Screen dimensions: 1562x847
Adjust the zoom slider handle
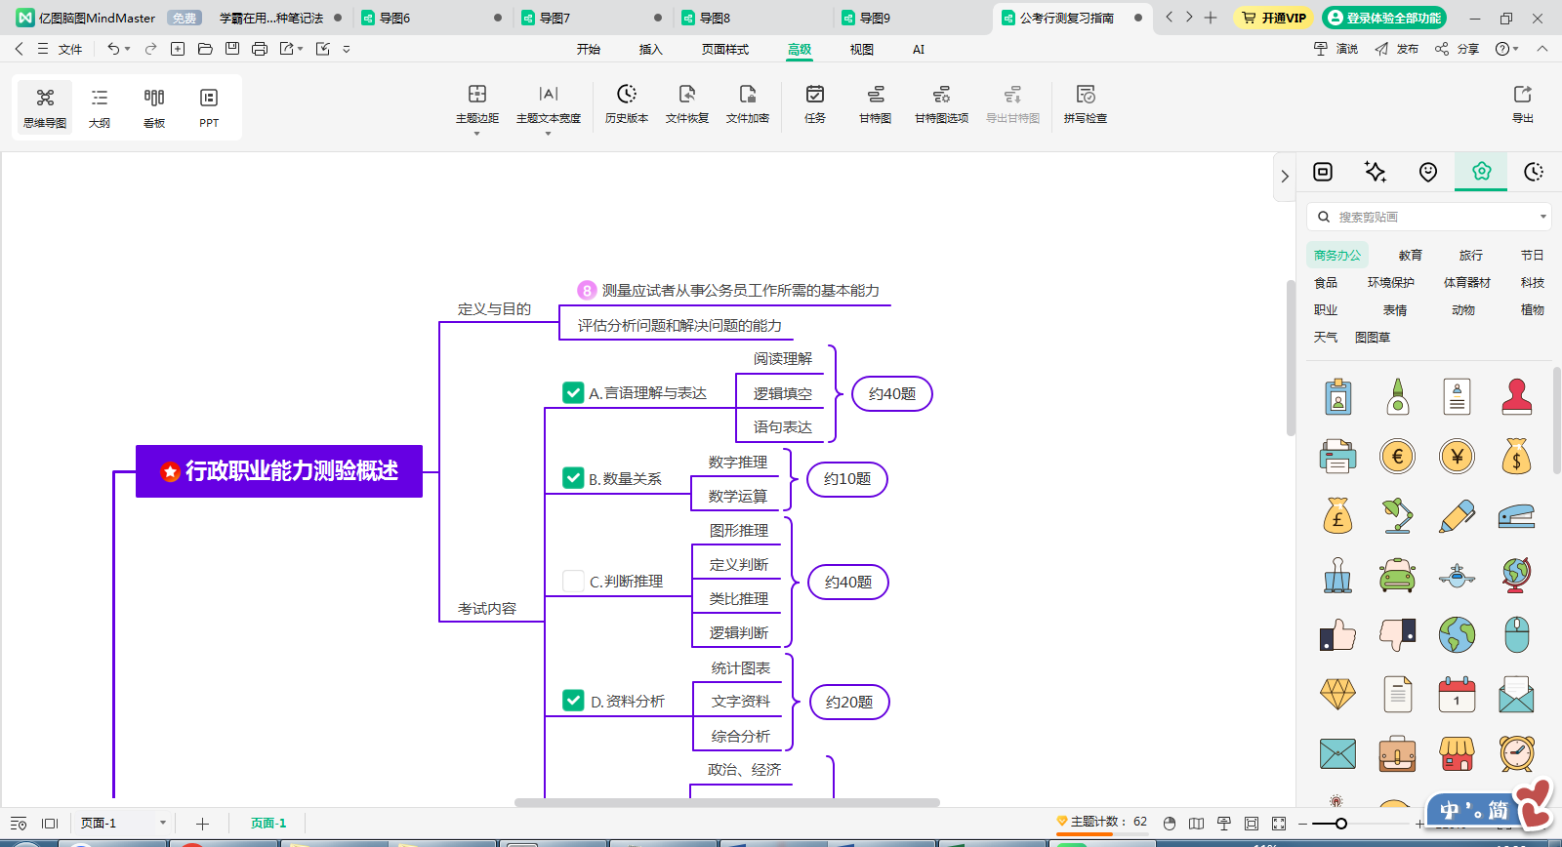[x=1341, y=824]
